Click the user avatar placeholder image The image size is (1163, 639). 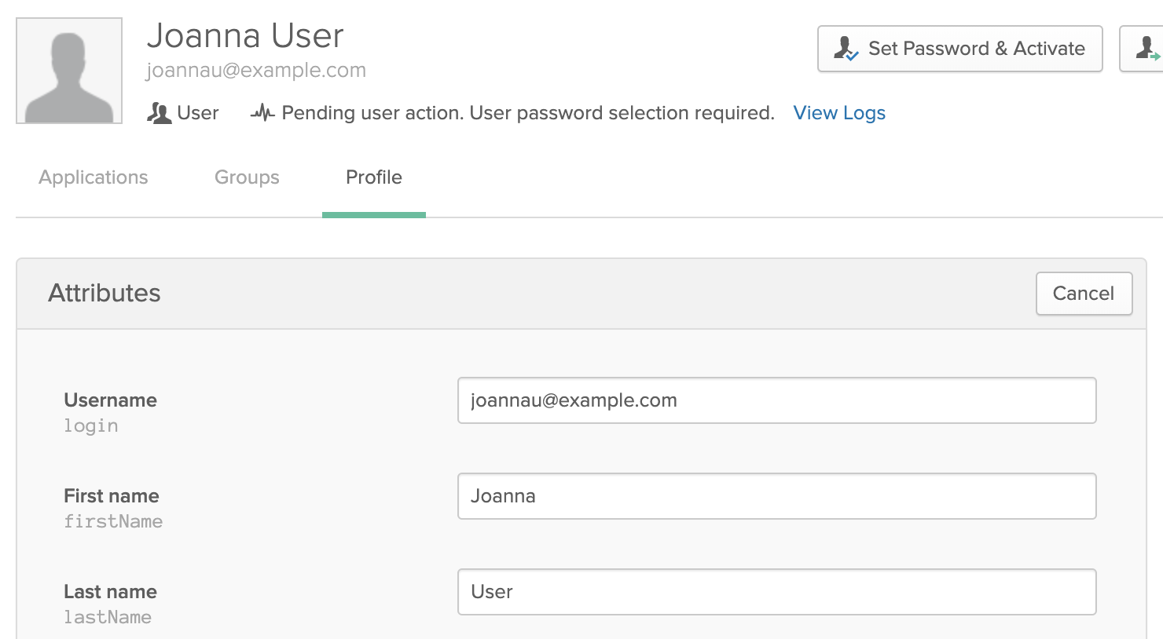pyautogui.click(x=69, y=71)
